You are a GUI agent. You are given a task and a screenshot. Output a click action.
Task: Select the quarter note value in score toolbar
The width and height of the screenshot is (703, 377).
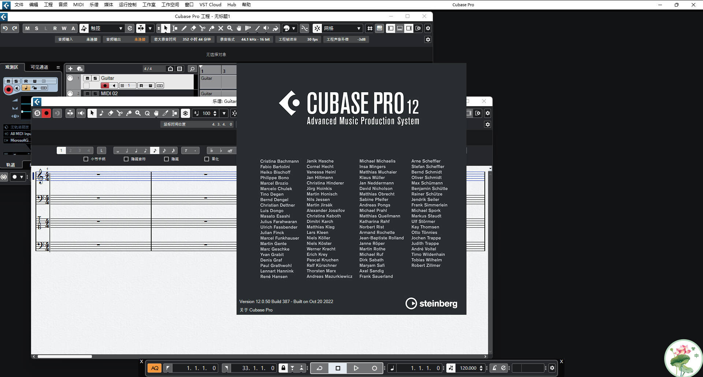tap(136, 150)
